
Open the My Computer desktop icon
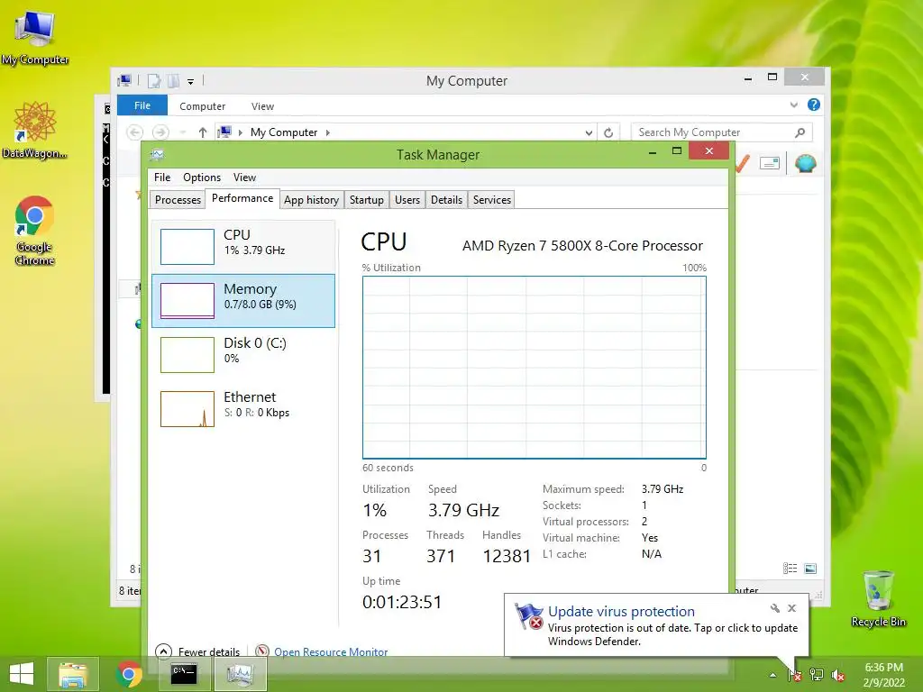click(x=35, y=37)
